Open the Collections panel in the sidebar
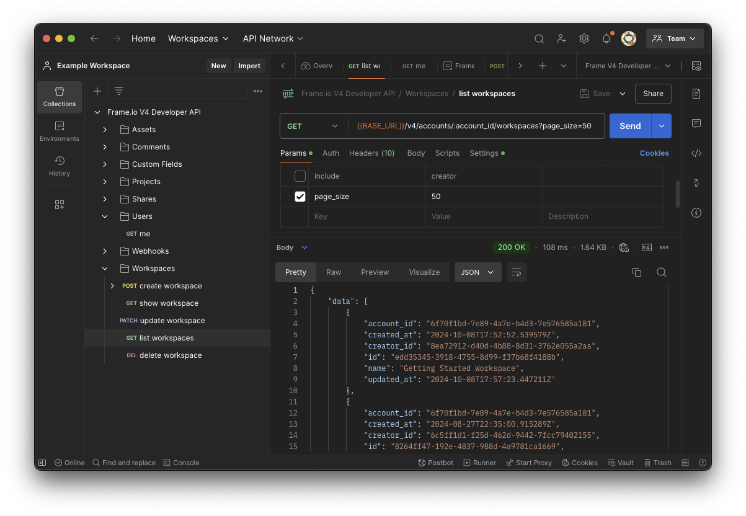 pos(59,97)
